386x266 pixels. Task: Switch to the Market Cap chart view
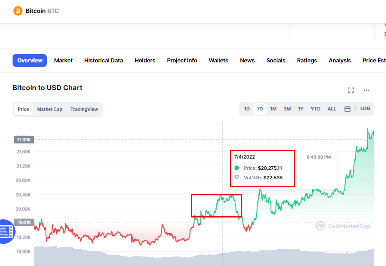pyautogui.click(x=50, y=109)
